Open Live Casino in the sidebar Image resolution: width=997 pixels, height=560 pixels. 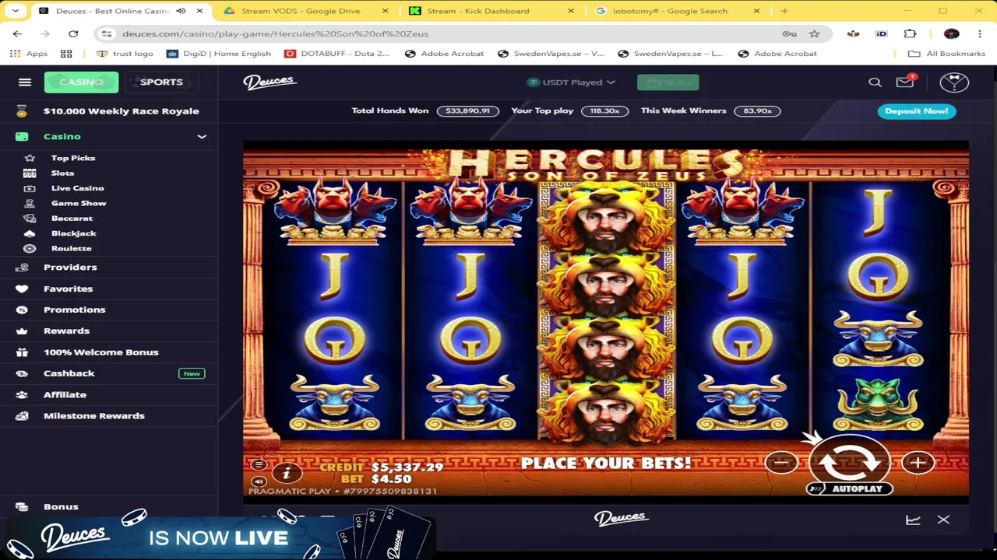[x=77, y=188]
